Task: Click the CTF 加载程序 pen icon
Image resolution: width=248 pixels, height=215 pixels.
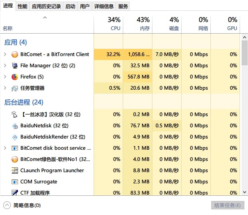Action: [15, 193]
